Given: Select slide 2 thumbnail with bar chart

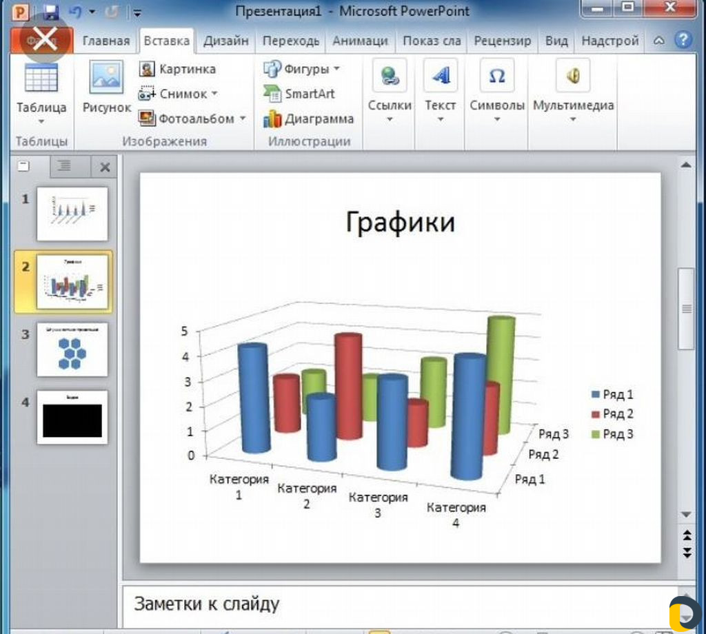Looking at the screenshot, I should tap(72, 282).
